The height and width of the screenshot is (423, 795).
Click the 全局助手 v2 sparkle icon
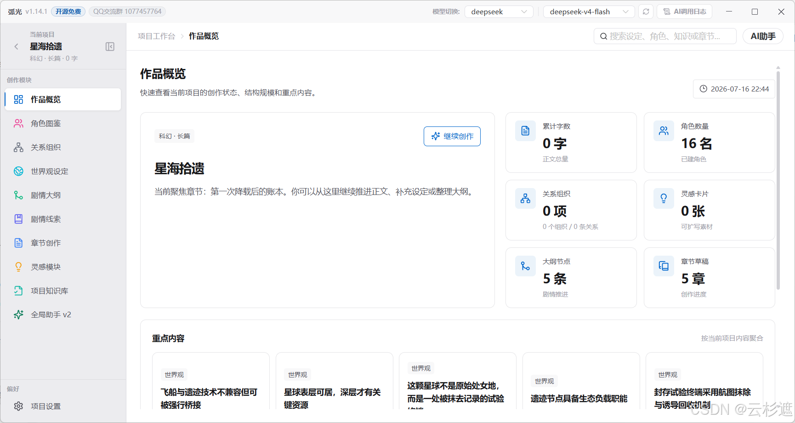tap(18, 314)
